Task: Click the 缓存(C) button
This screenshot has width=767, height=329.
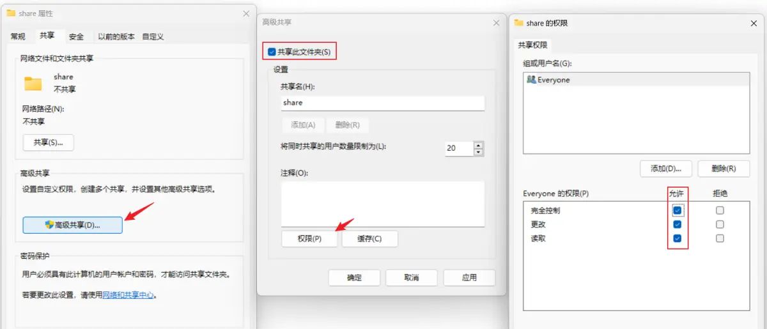Action: (x=369, y=239)
